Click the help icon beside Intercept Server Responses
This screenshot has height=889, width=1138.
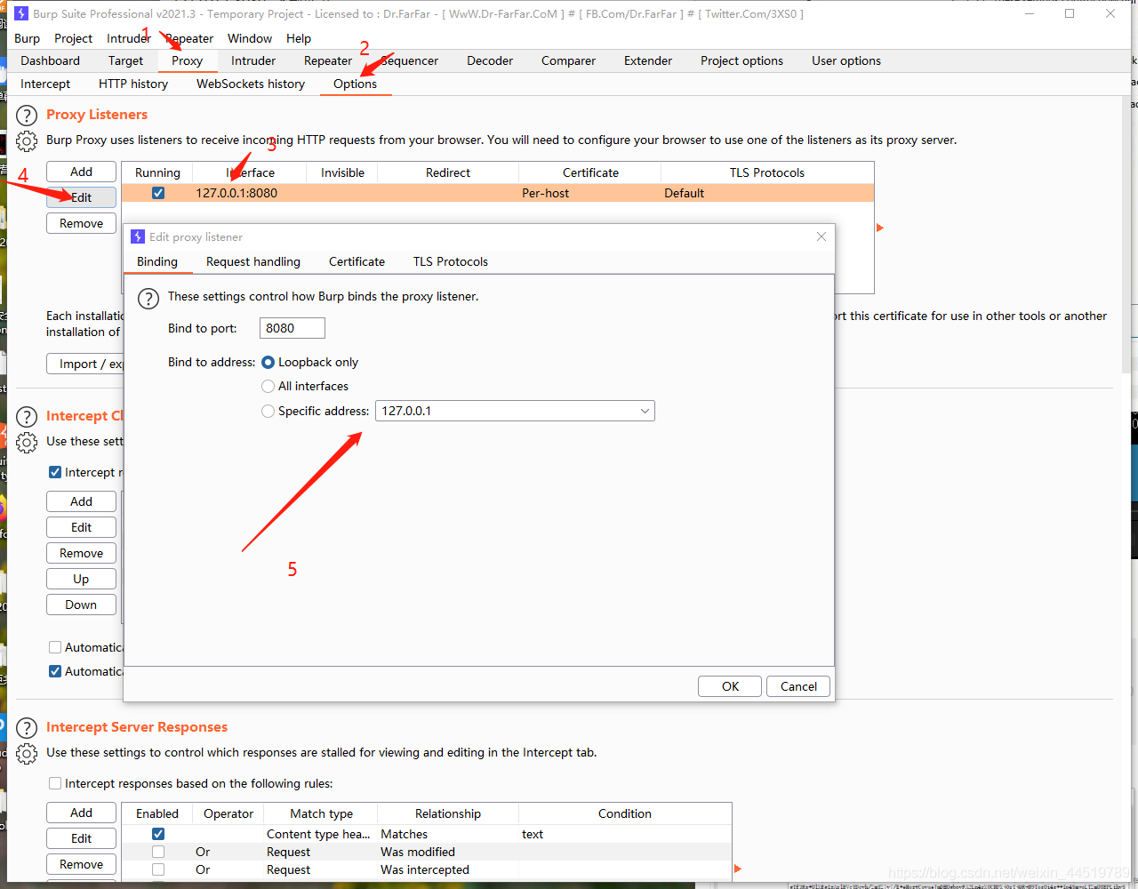pos(26,727)
